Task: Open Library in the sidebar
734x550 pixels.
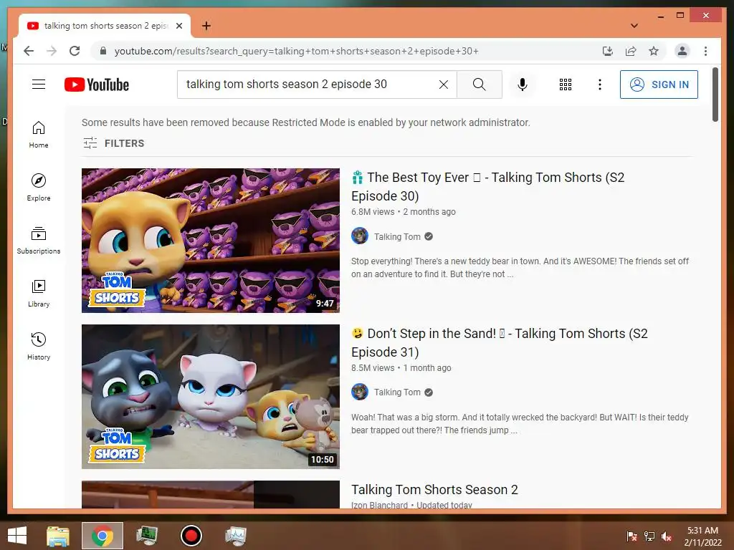Action: pos(39,293)
